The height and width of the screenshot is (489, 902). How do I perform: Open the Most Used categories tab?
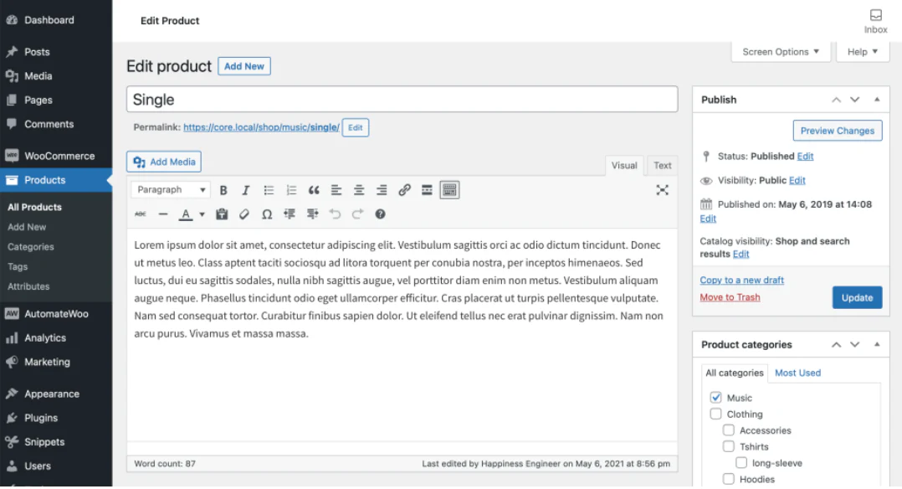(797, 373)
